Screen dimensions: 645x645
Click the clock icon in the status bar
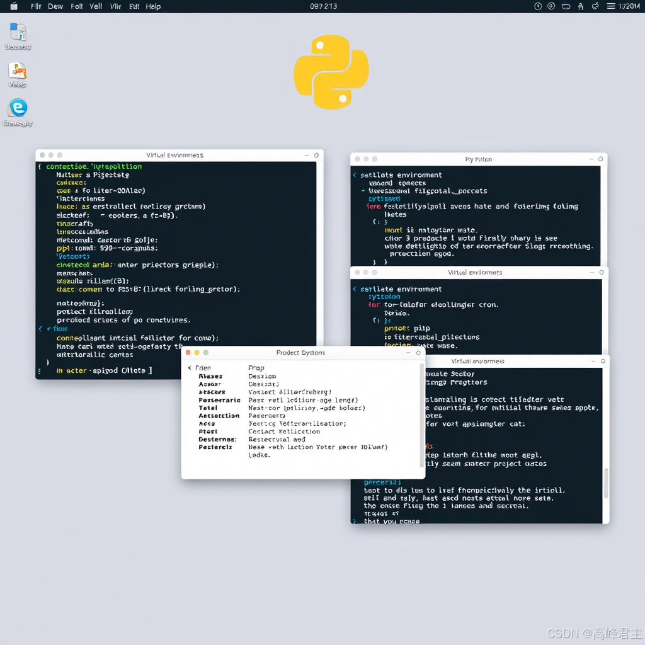(537, 6)
